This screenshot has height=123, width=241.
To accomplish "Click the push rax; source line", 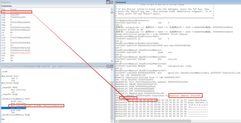I will tap(17, 101).
